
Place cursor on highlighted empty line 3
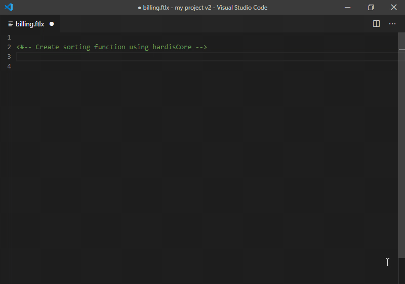point(208,57)
